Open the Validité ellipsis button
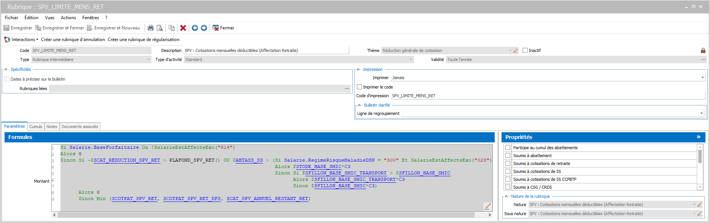The height and width of the screenshot is (223, 710). (x=704, y=60)
